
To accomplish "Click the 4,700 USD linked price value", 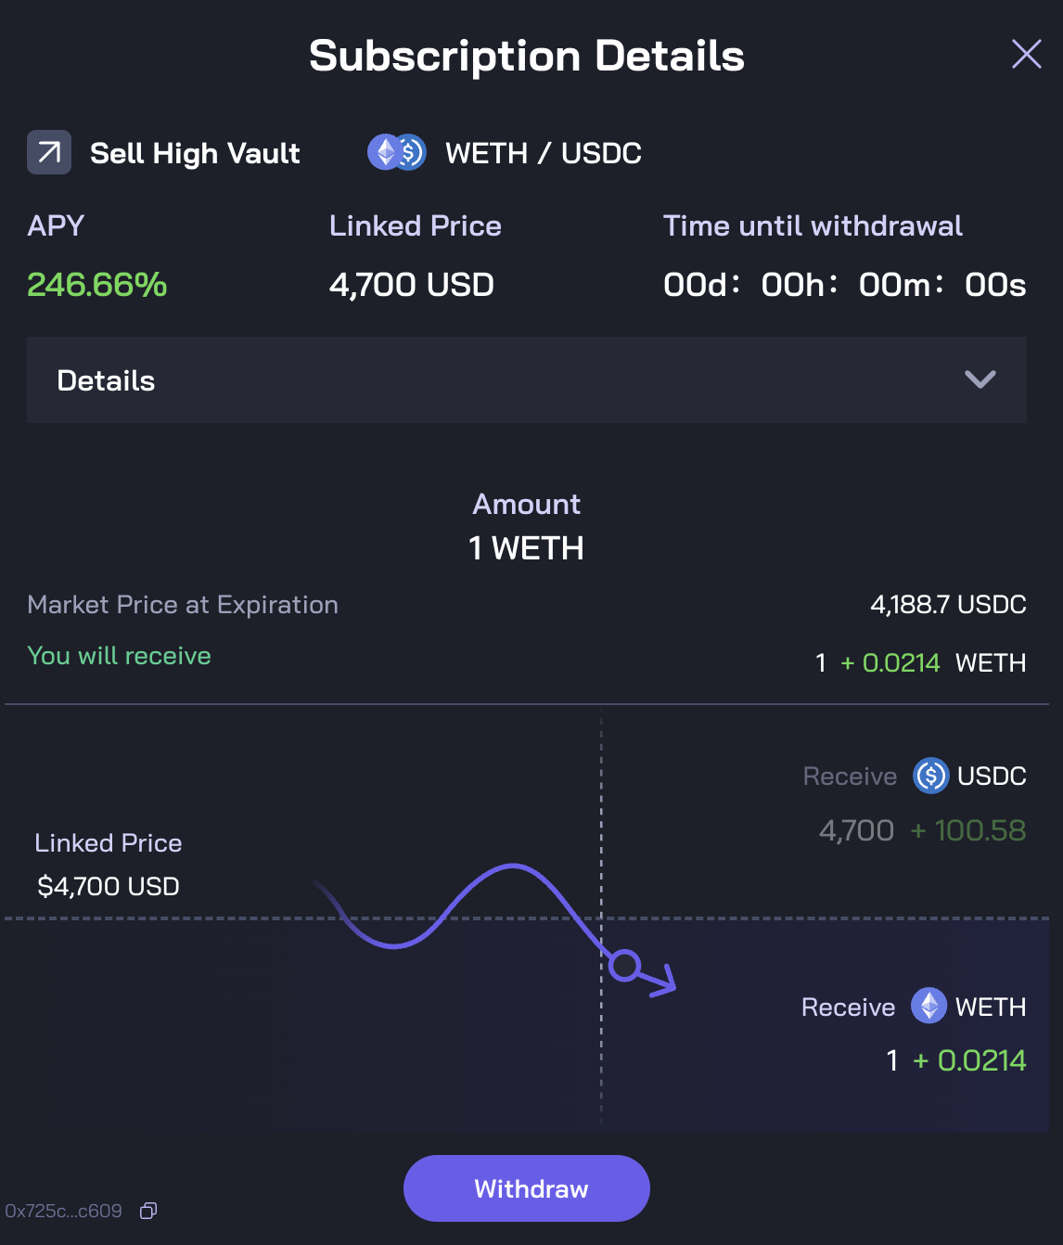I will pyautogui.click(x=412, y=285).
